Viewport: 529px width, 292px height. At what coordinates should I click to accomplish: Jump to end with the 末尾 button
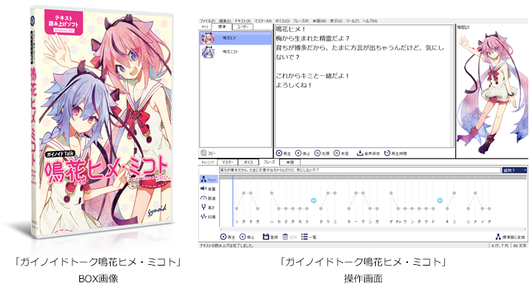click(341, 153)
